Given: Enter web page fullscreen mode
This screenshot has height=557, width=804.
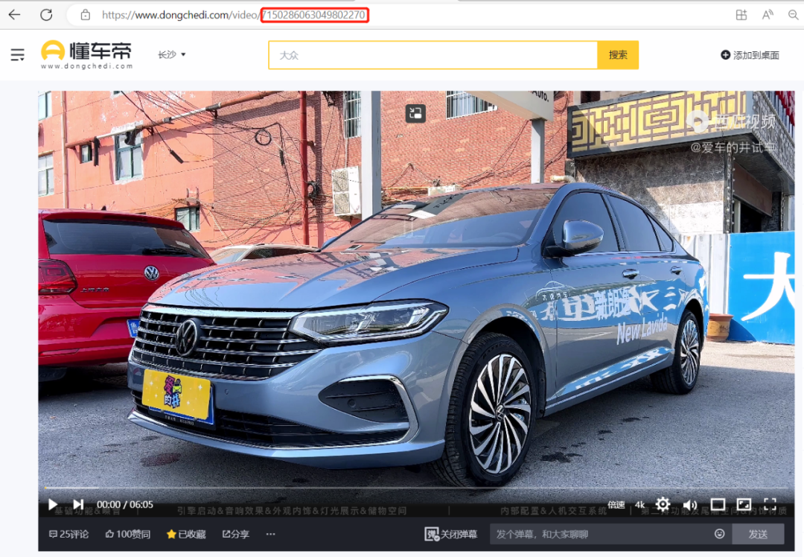Looking at the screenshot, I should pyautogui.click(x=744, y=505).
